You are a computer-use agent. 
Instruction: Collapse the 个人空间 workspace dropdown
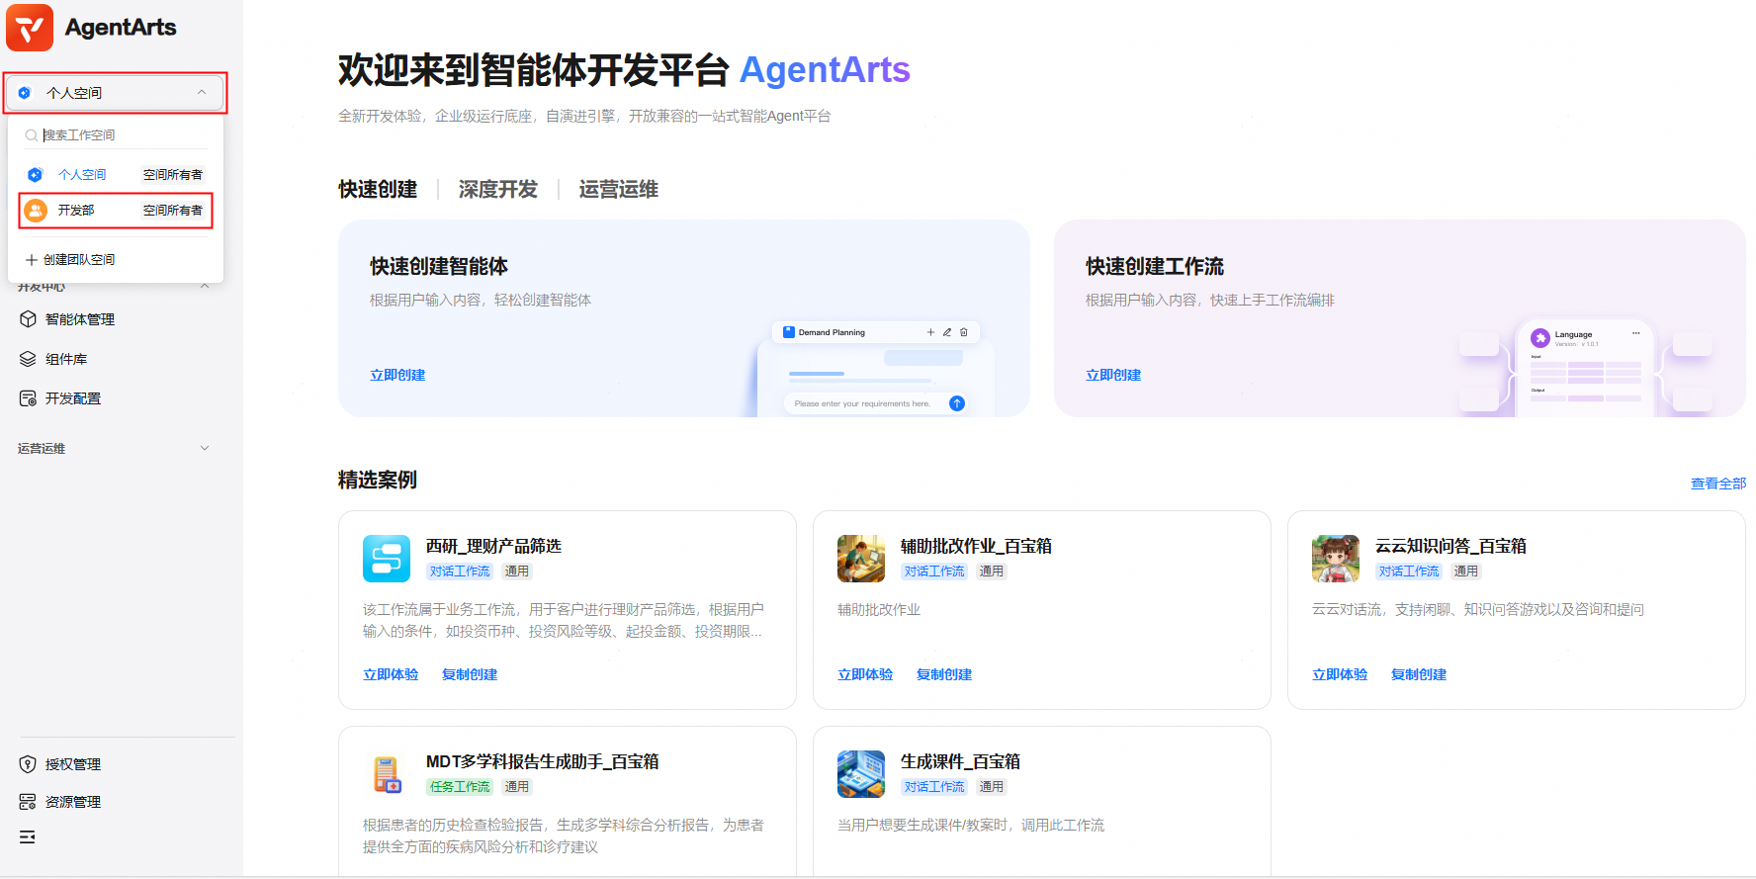click(x=202, y=93)
